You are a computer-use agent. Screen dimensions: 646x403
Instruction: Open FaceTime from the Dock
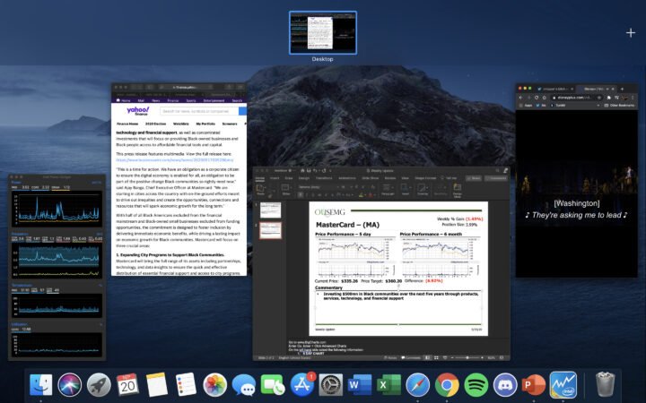pos(273,385)
